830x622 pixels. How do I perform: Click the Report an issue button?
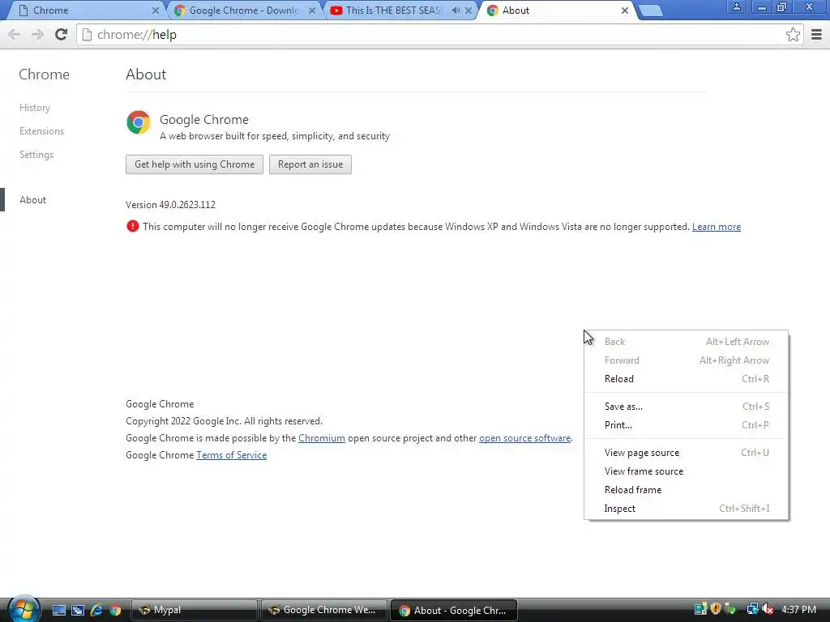pos(310,164)
